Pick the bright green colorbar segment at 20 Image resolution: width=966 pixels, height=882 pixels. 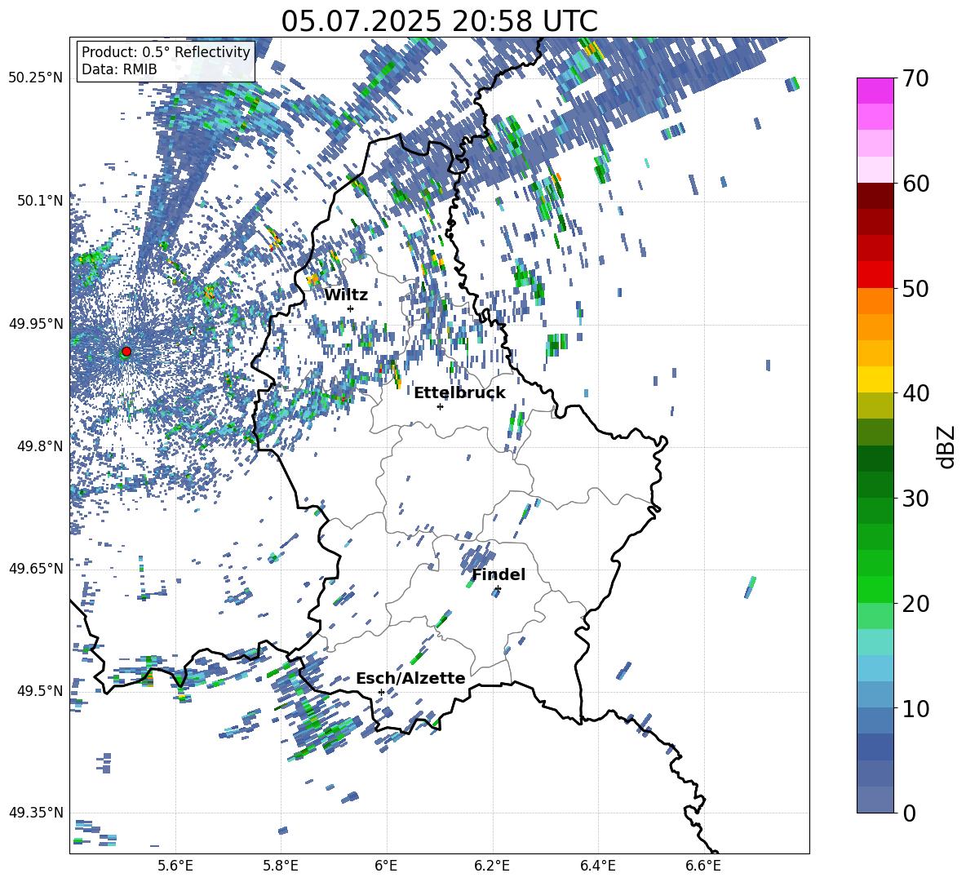[x=875, y=589]
